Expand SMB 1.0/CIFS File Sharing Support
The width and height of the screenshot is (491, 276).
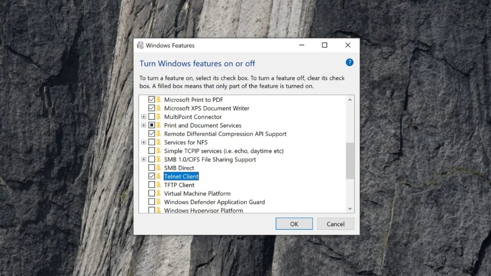click(144, 159)
